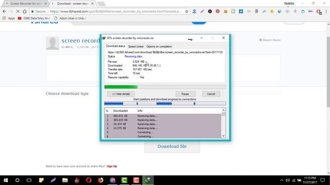Click the Pinterest extension icon

(218, 11)
